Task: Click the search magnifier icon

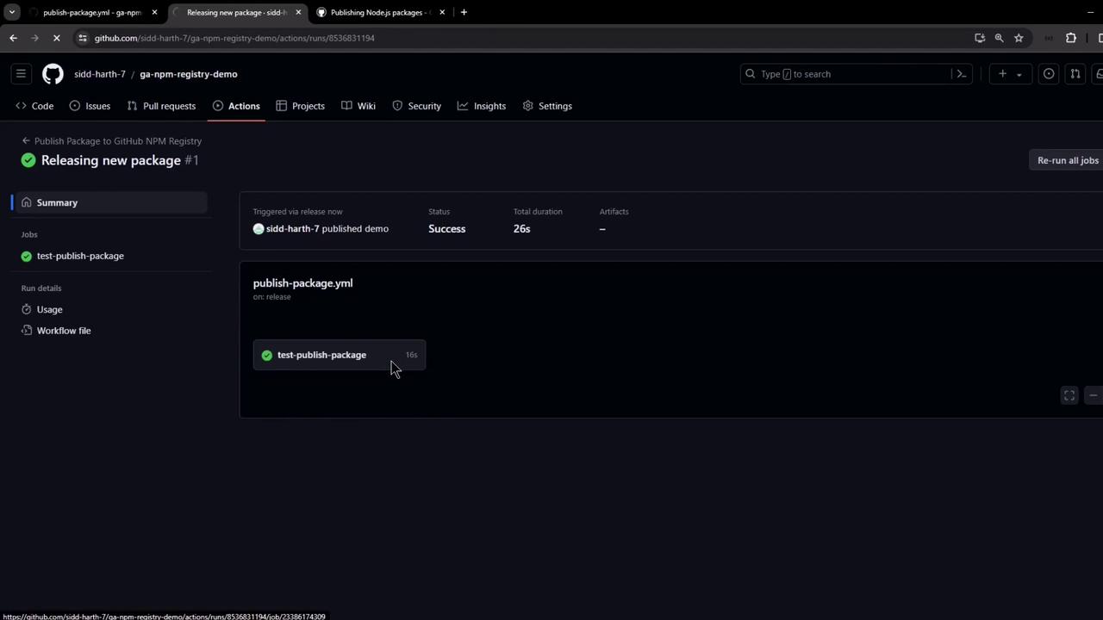Action: pos(750,74)
